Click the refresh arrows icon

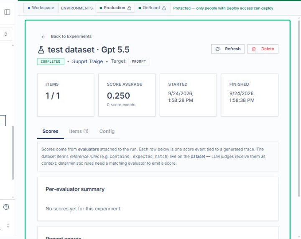217,49
